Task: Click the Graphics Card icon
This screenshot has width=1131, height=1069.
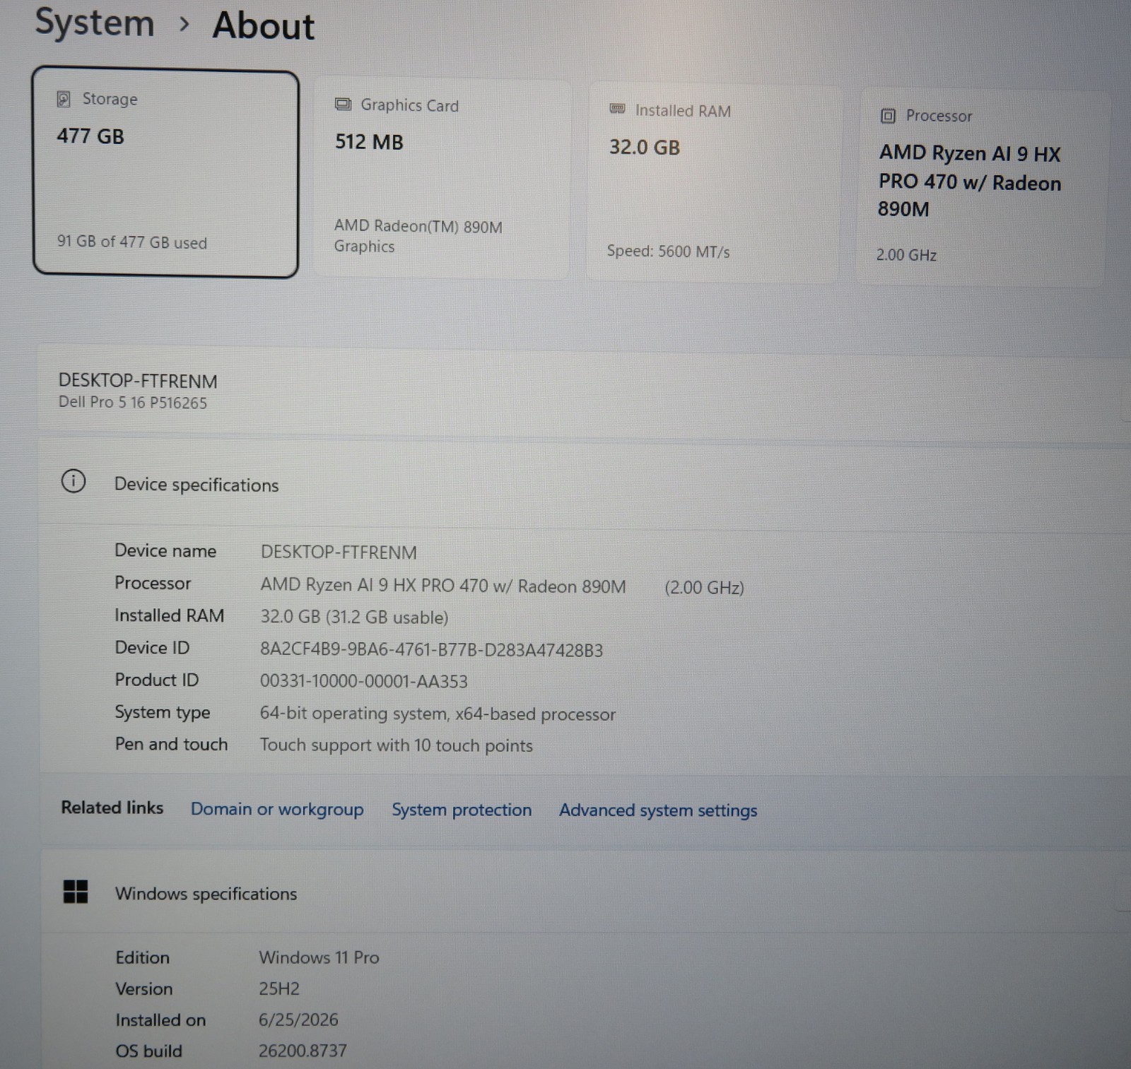Action: pyautogui.click(x=343, y=105)
